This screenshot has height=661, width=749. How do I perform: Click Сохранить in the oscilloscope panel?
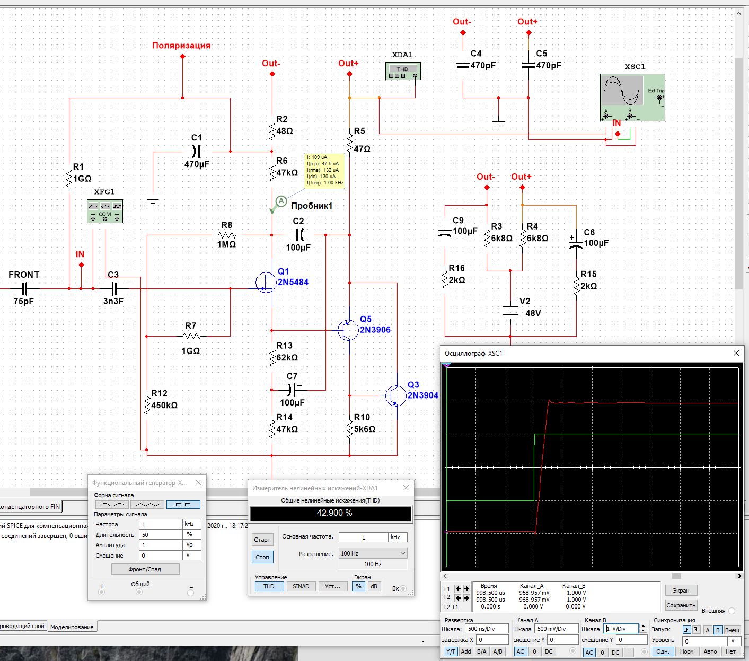pos(681,605)
